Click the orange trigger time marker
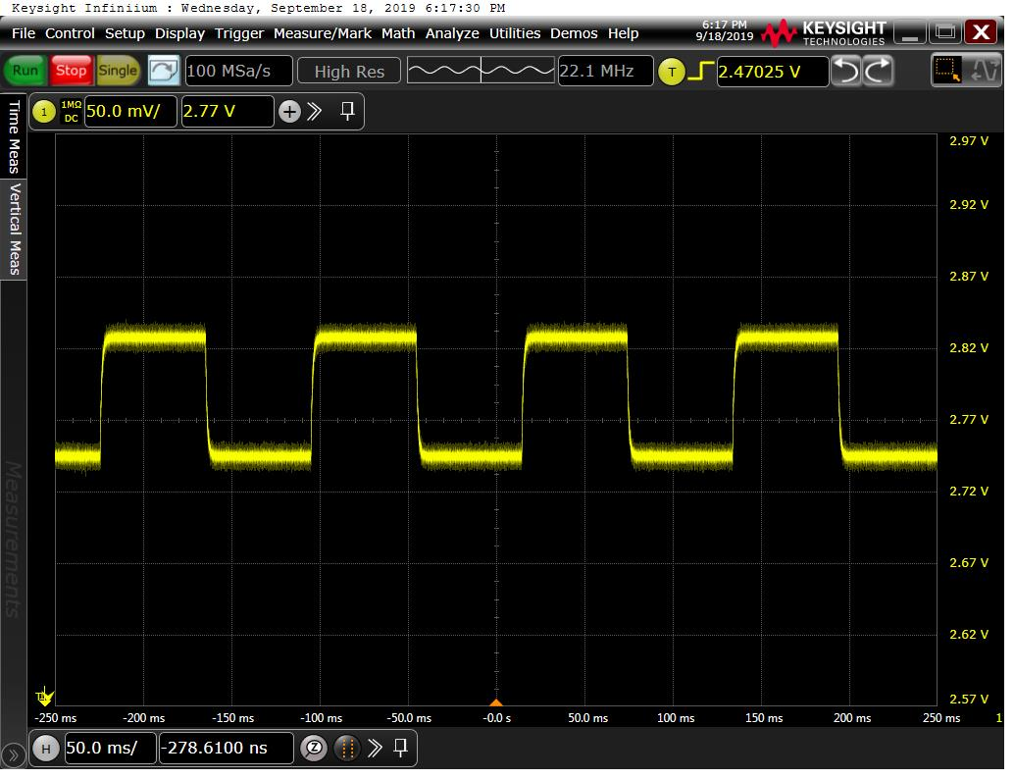This screenshot has width=1014, height=779. coord(496,702)
